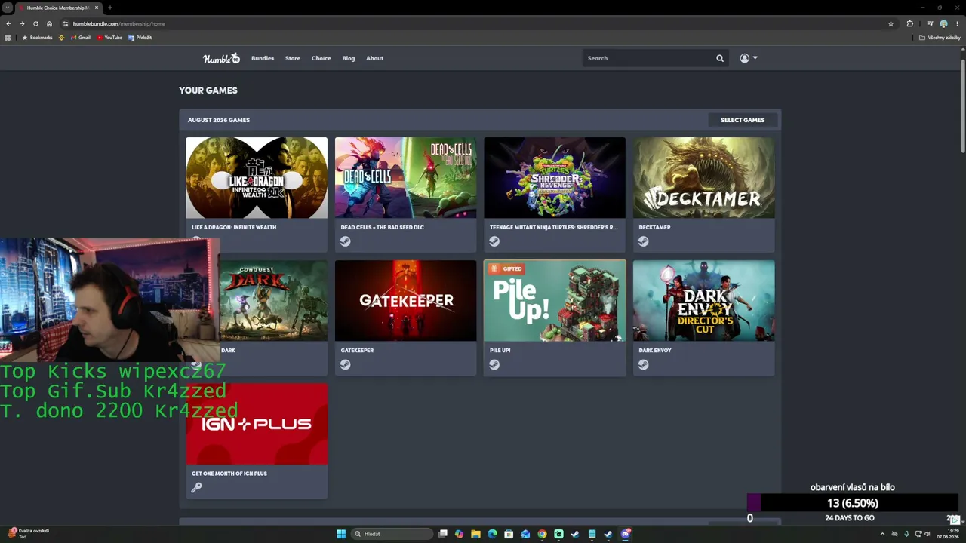This screenshot has height=543, width=966.
Task: Click the "Decktamer" title text
Action: [654, 227]
